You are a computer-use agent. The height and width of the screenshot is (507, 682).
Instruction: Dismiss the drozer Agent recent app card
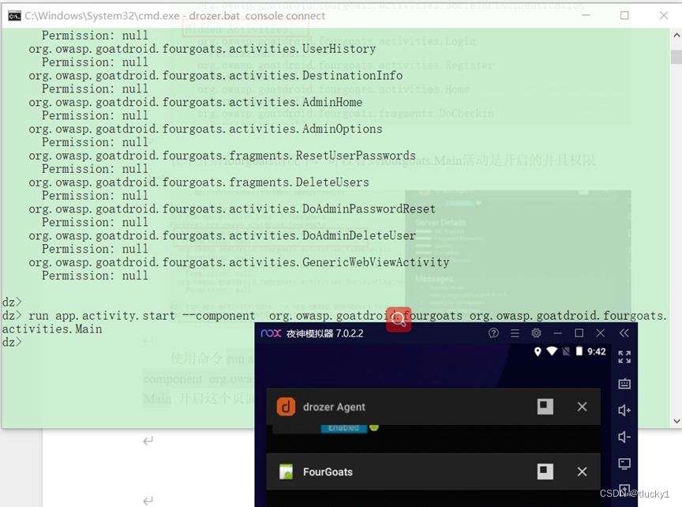click(582, 407)
